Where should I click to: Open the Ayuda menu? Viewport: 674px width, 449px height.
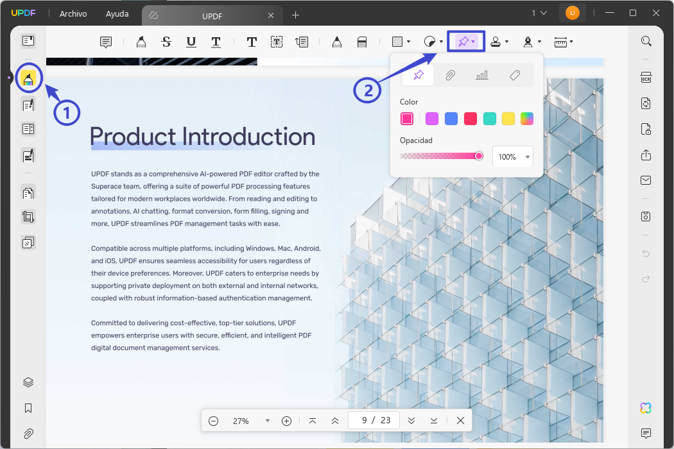coord(117,13)
